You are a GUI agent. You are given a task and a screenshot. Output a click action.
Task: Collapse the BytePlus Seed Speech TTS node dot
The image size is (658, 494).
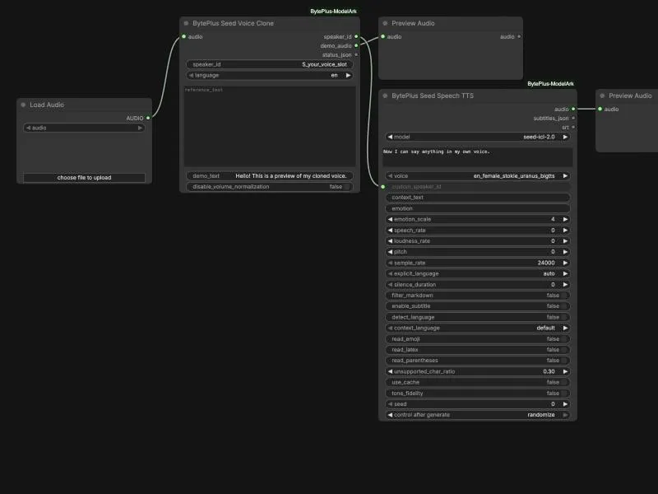(385, 96)
